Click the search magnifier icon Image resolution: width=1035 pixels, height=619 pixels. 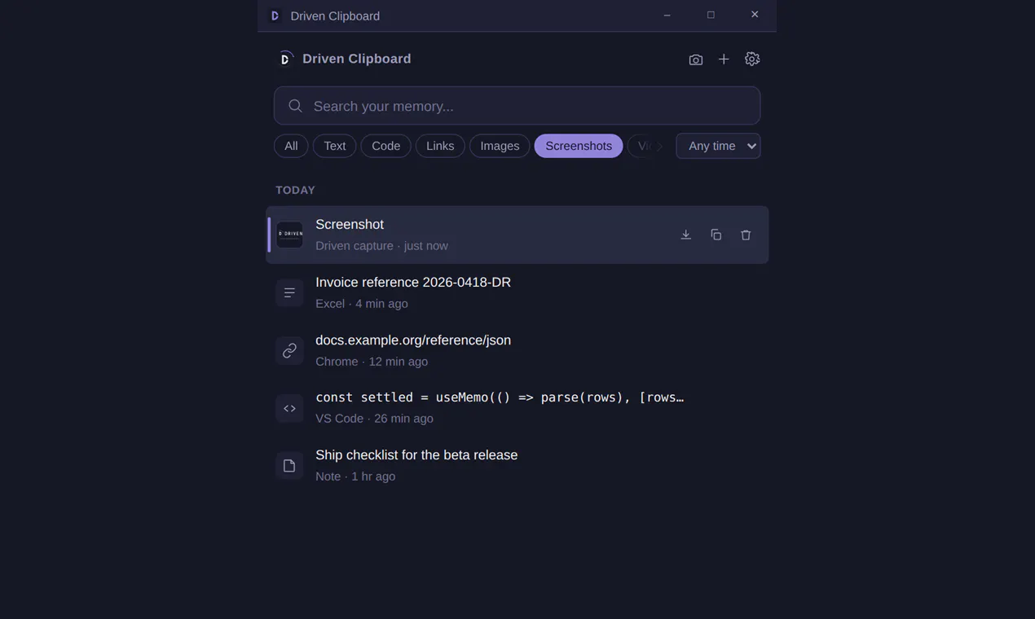tap(296, 106)
